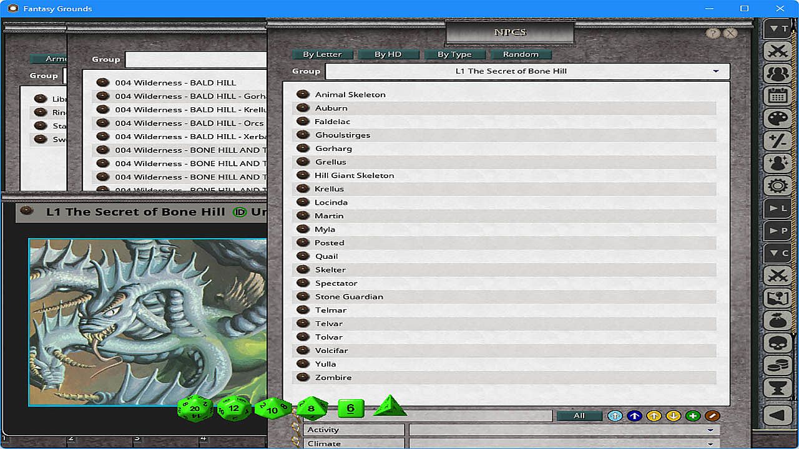The height and width of the screenshot is (449, 799).
Task: Open the help question-mark button in NPCs window
Action: (713, 34)
